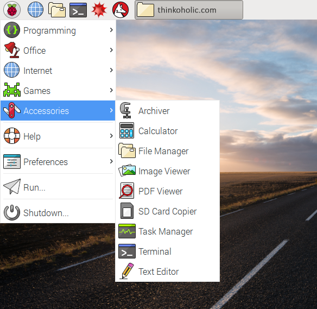This screenshot has height=309, width=317.
Task: Switch to the thinkoholic.com taskbar window
Action: click(189, 10)
